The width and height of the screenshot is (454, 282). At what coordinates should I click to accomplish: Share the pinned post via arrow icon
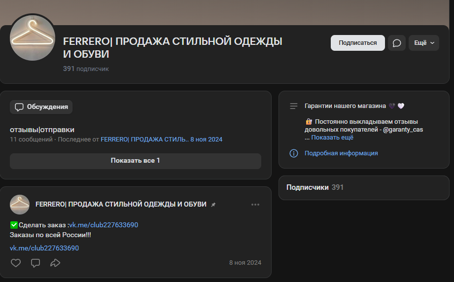pos(55,263)
